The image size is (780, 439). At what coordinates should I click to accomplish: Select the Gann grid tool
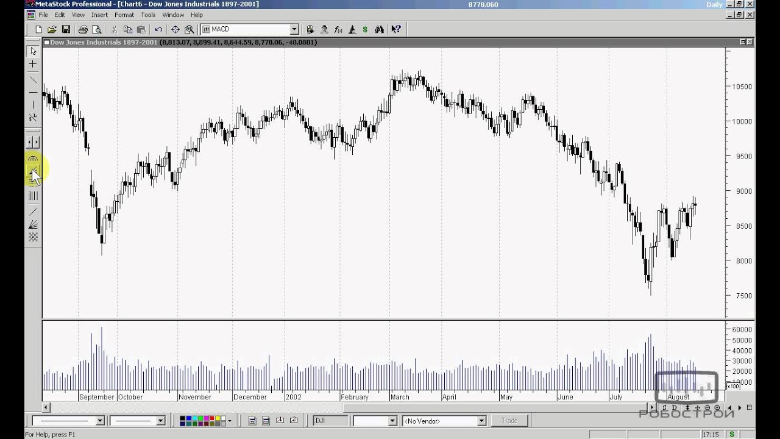coord(33,237)
